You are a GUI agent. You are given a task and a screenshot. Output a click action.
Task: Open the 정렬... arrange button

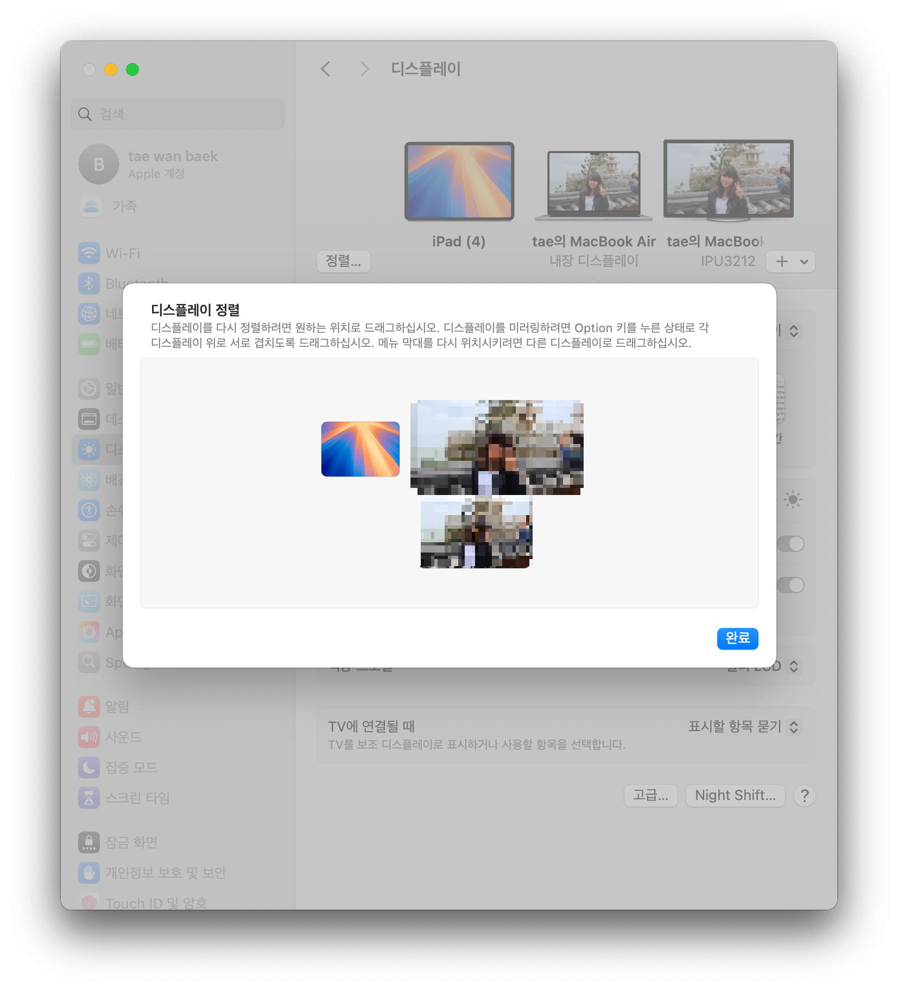click(343, 261)
